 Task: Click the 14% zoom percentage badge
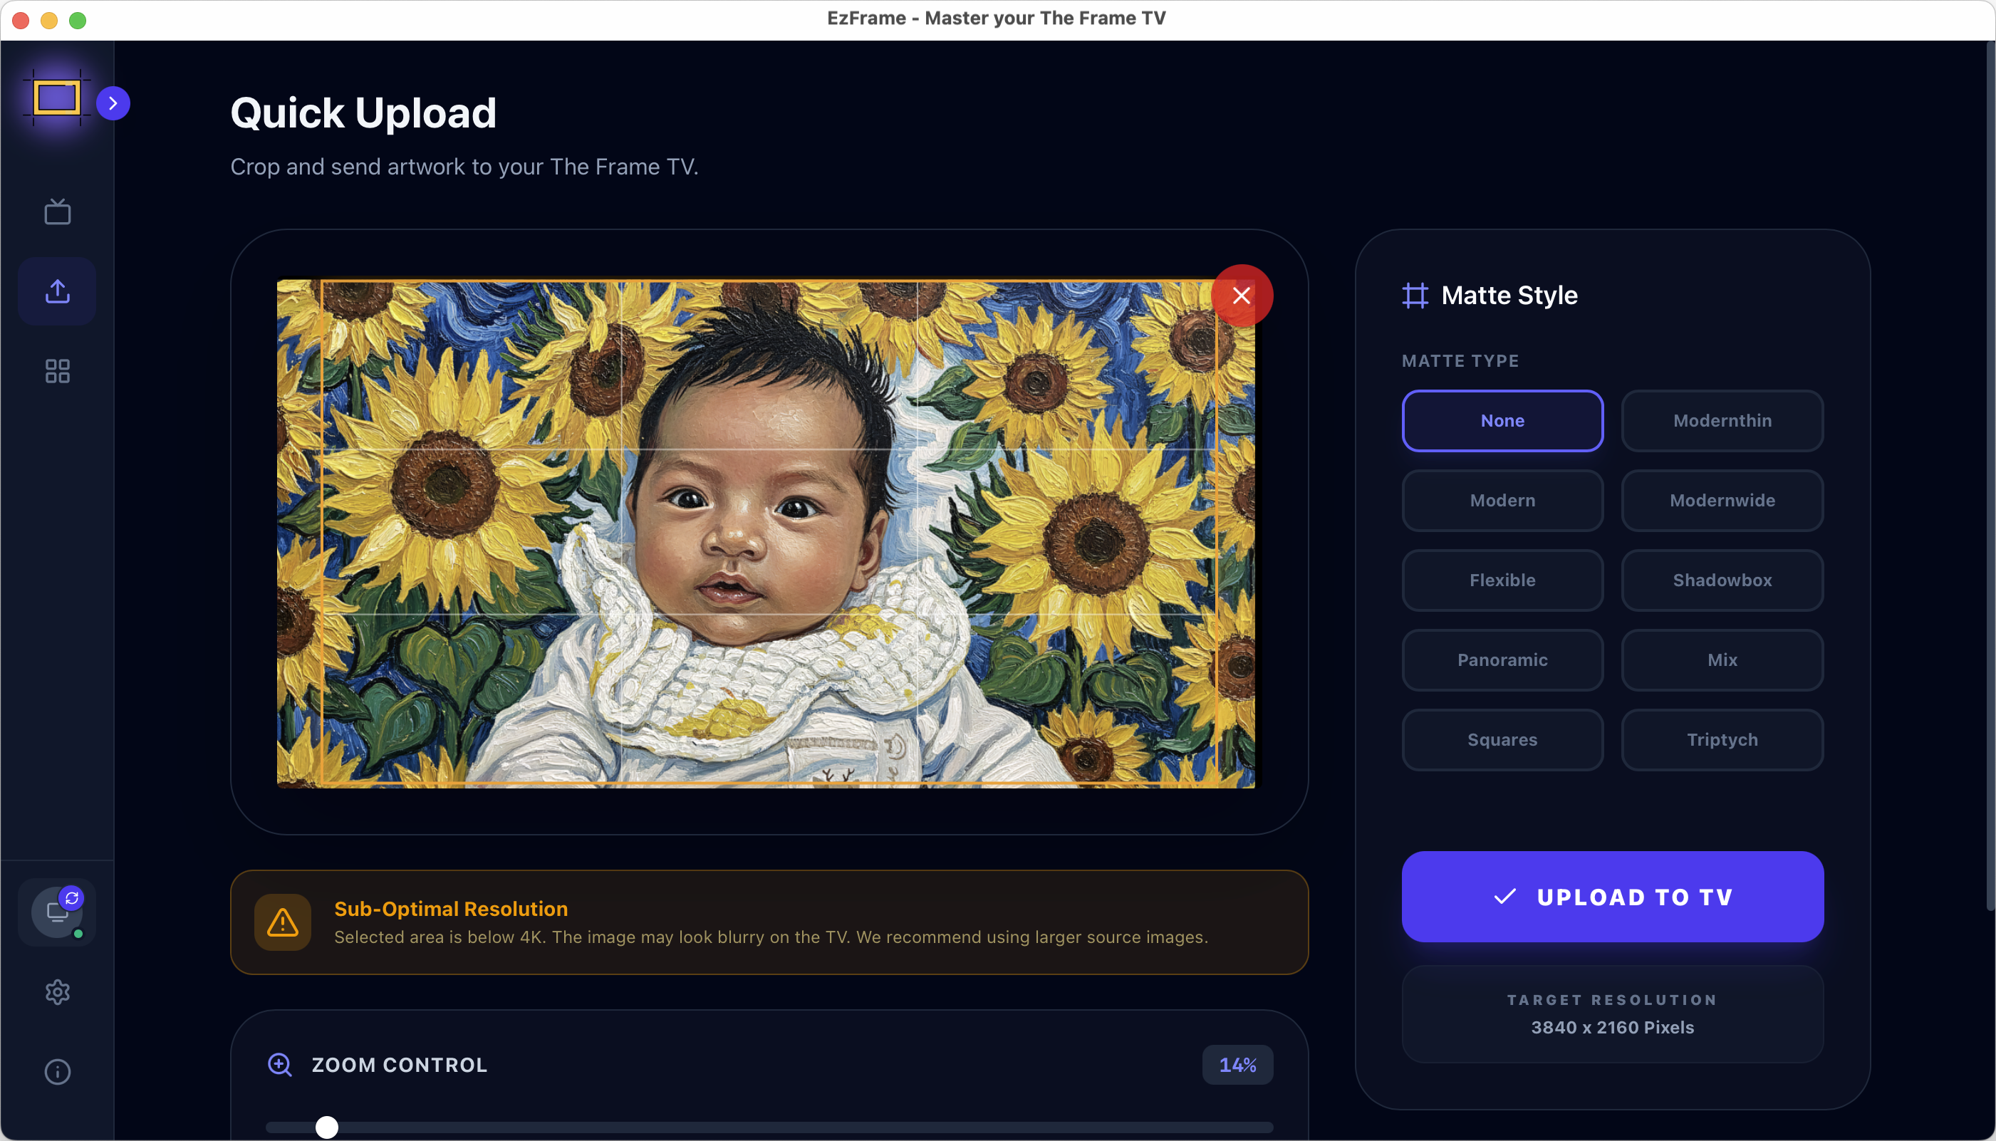coord(1237,1064)
